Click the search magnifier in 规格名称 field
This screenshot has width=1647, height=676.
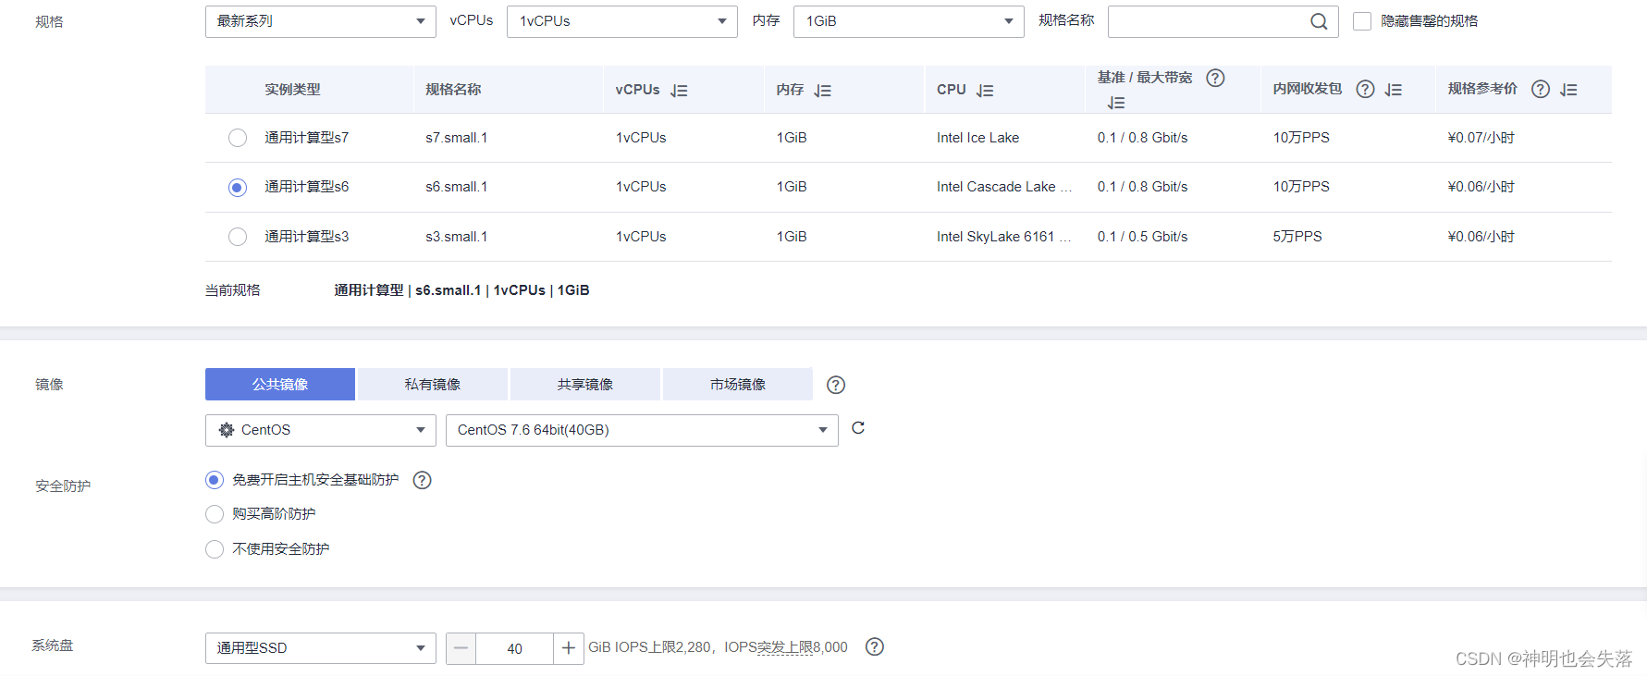click(x=1319, y=21)
